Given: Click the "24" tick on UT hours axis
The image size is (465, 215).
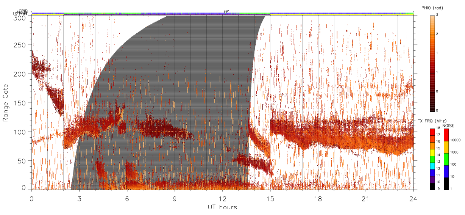Looking at the screenshot, I should tap(414, 198).
